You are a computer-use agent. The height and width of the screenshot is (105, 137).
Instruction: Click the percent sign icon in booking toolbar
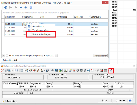pyautogui.click(x=85, y=70)
